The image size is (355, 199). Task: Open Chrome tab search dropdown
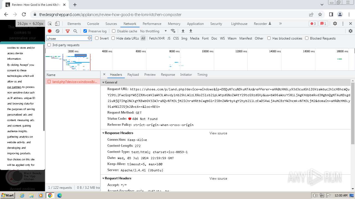click(322, 5)
